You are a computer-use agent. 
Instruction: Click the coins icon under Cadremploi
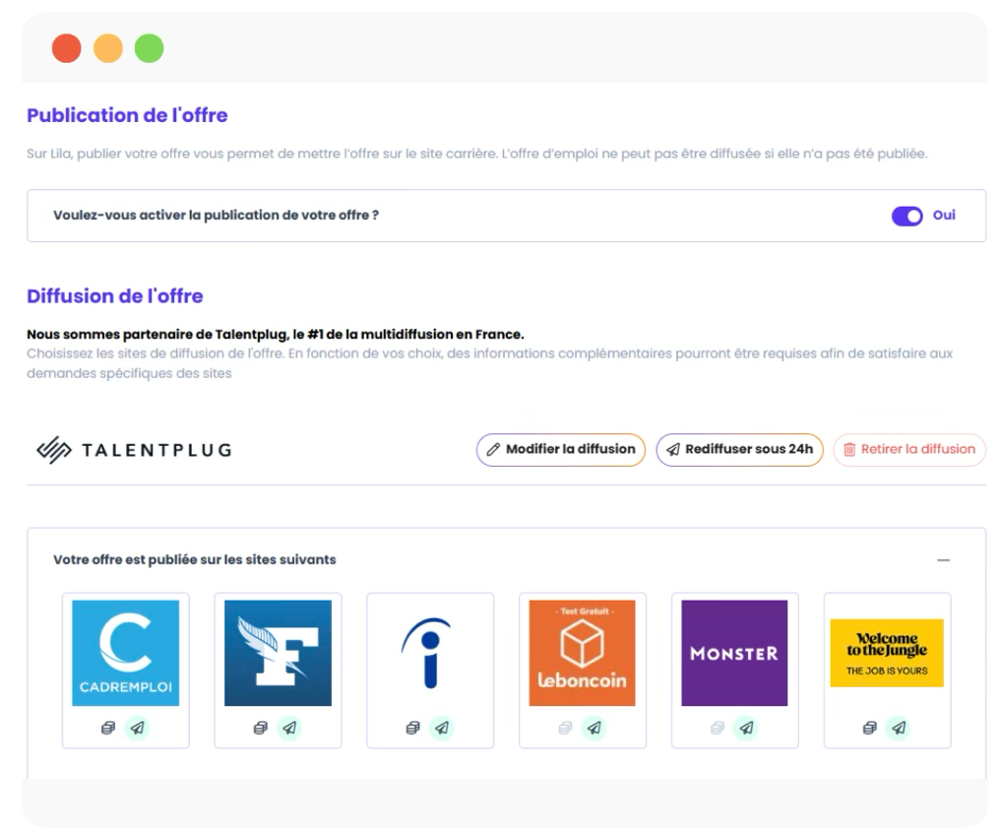pyautogui.click(x=108, y=729)
